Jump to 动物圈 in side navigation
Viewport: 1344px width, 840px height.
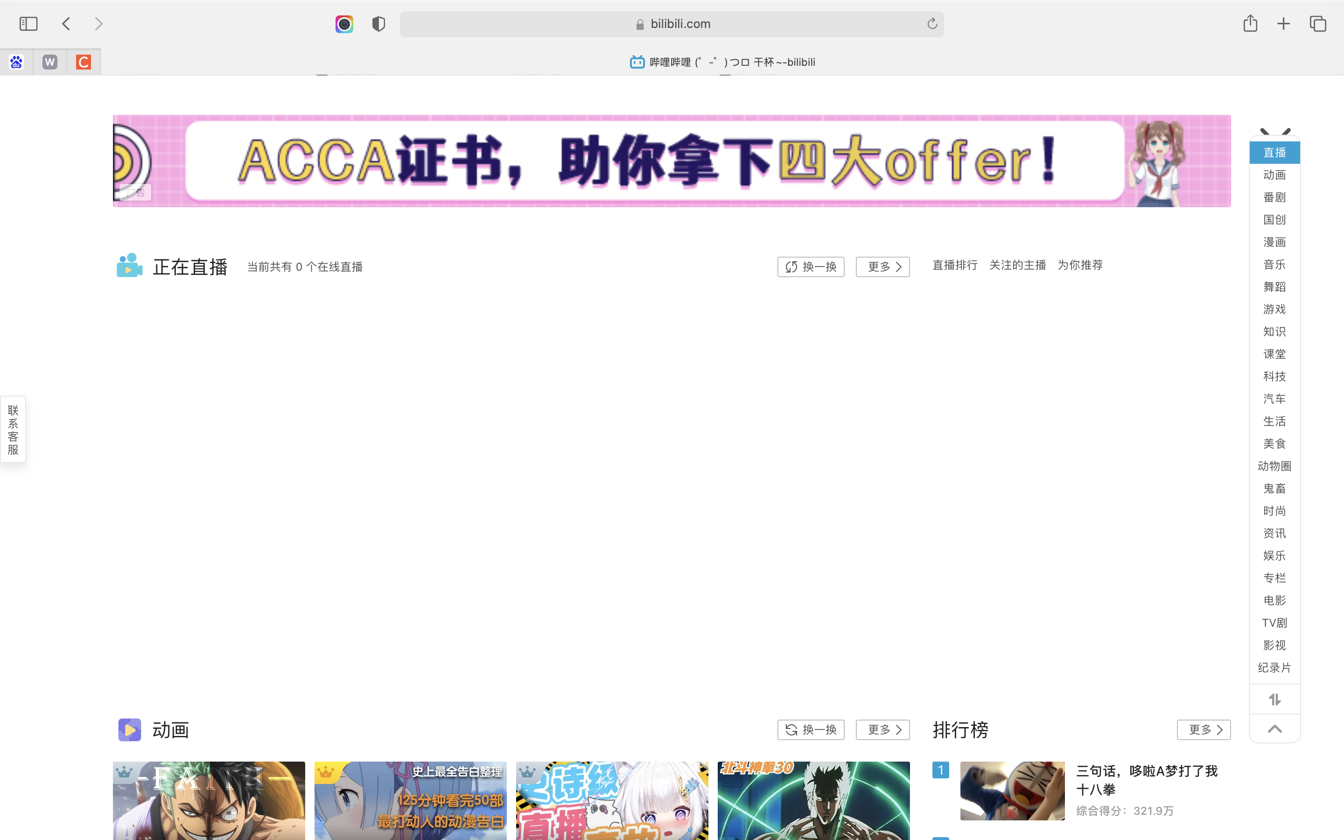[1274, 466]
